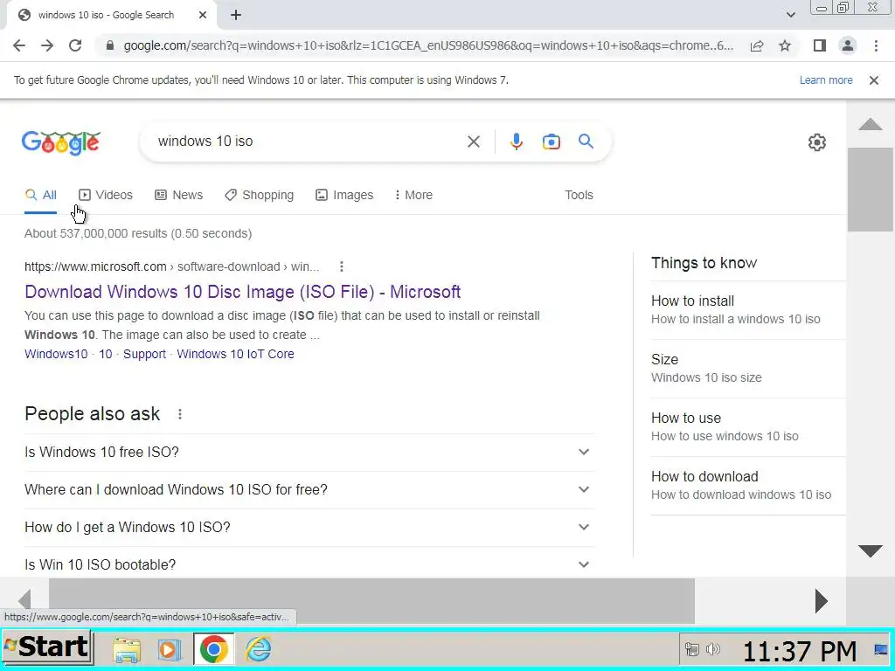This screenshot has width=895, height=671.
Task: Open search Tools options
Action: pos(579,195)
